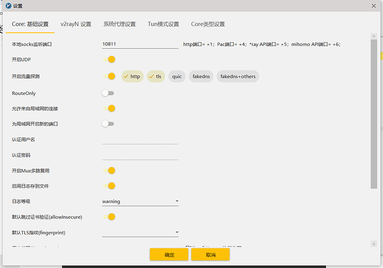Select the fakedns+others sniffing chip
The width and height of the screenshot is (383, 268).
(x=238, y=77)
